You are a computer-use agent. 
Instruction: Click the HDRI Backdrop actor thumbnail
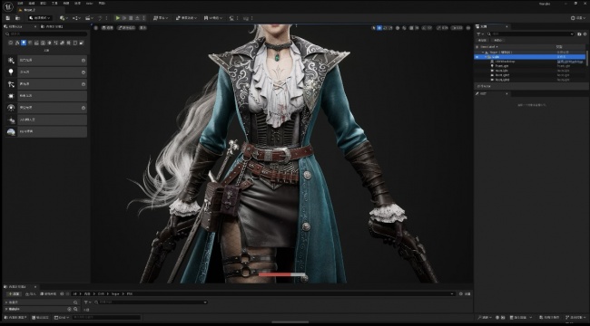11,131
